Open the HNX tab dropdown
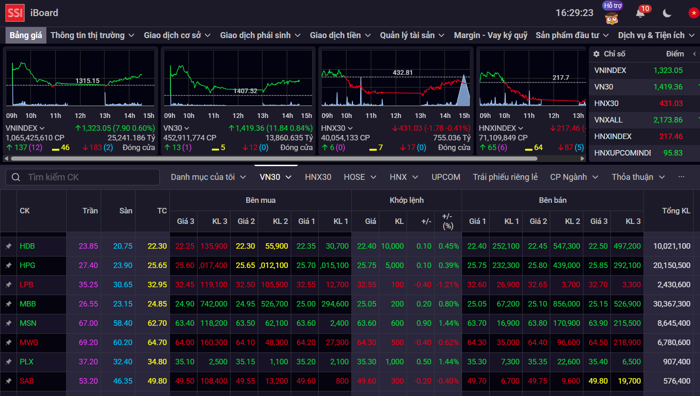Image resolution: width=700 pixels, height=396 pixels. click(404, 177)
